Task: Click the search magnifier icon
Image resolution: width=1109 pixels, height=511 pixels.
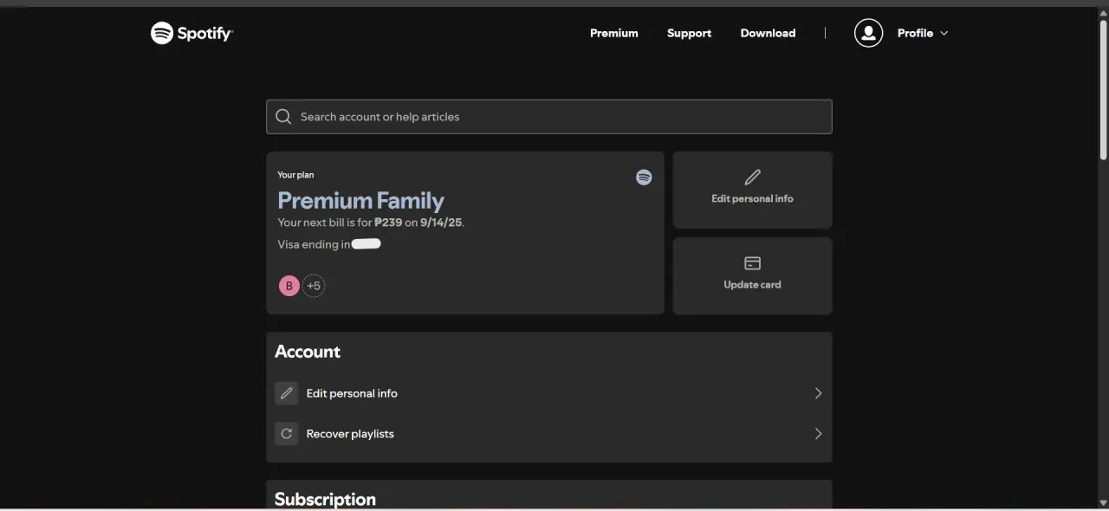Action: (x=283, y=116)
